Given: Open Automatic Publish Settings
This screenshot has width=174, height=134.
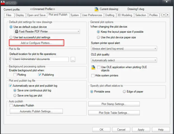Looking at the screenshot, I should (x=36, y=111).
